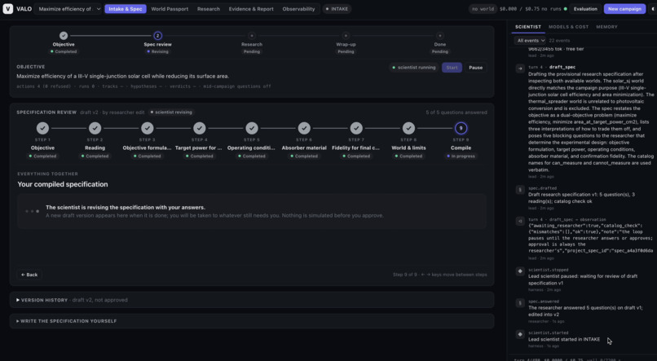Click the VALO logo icon

pos(7,9)
